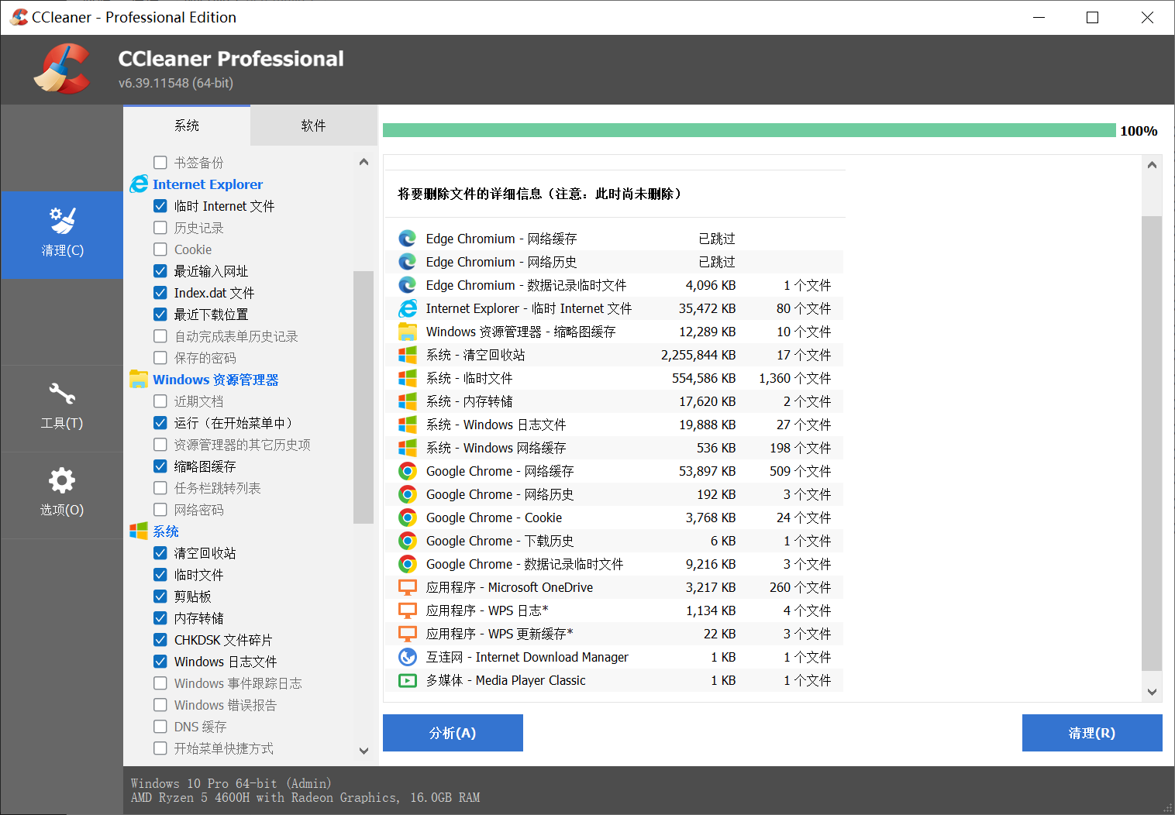
Task: Click the 清理(R) clean button
Action: pyautogui.click(x=1092, y=733)
